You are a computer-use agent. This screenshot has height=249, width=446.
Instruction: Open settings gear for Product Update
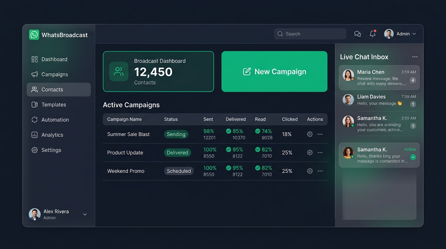310,153
